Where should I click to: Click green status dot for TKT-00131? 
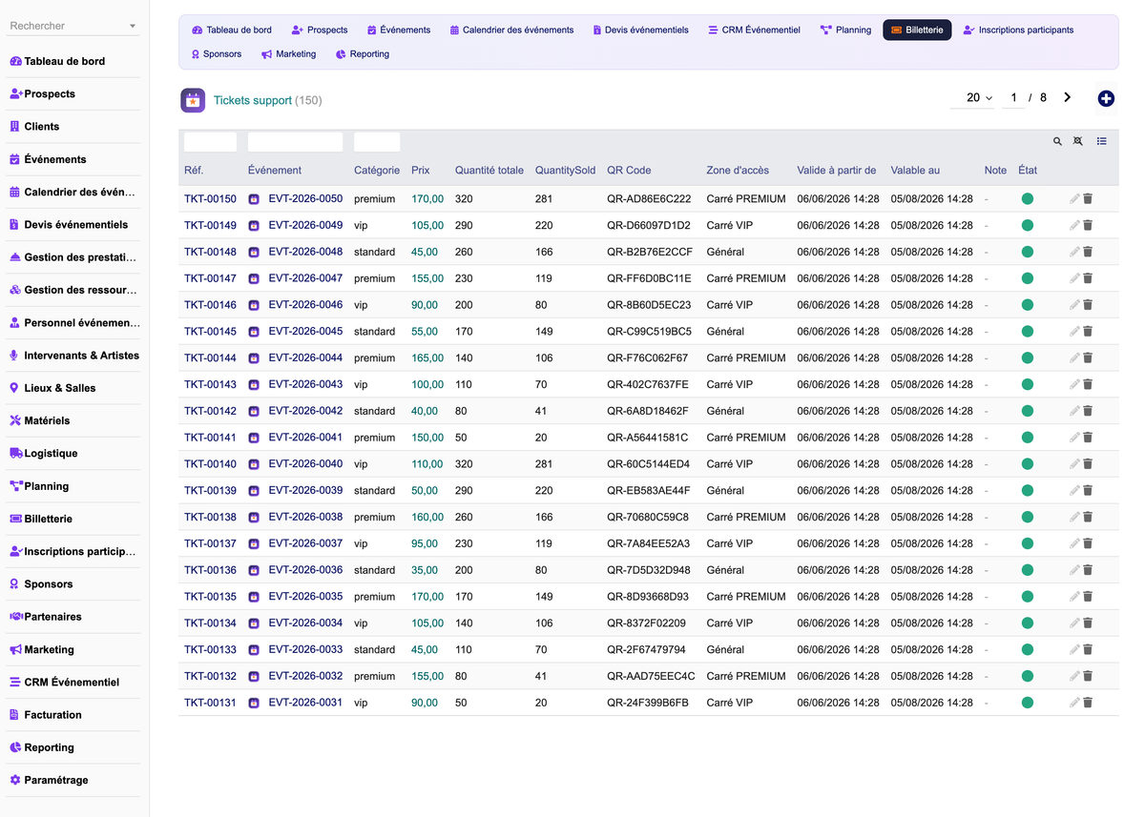point(1028,703)
